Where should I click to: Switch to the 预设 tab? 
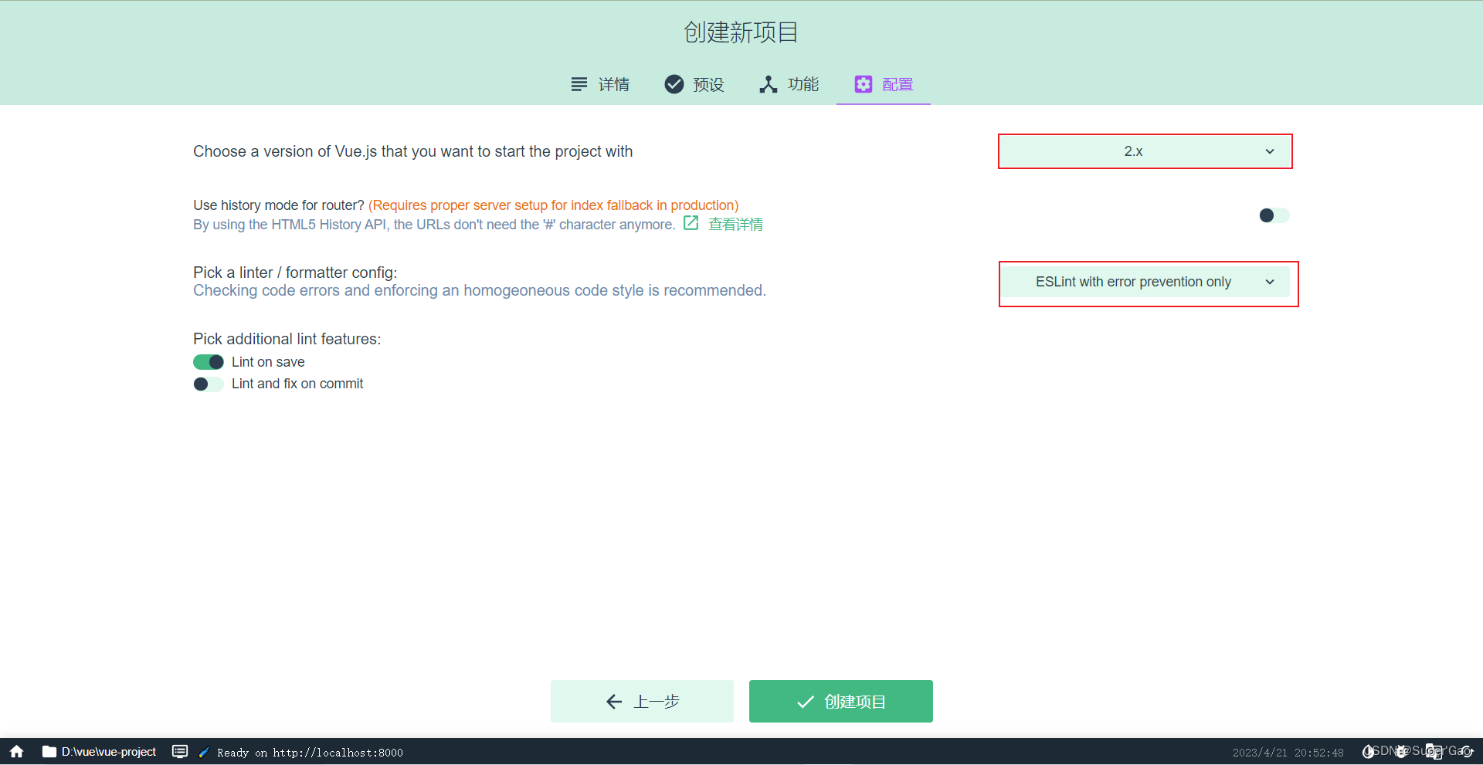click(x=694, y=84)
